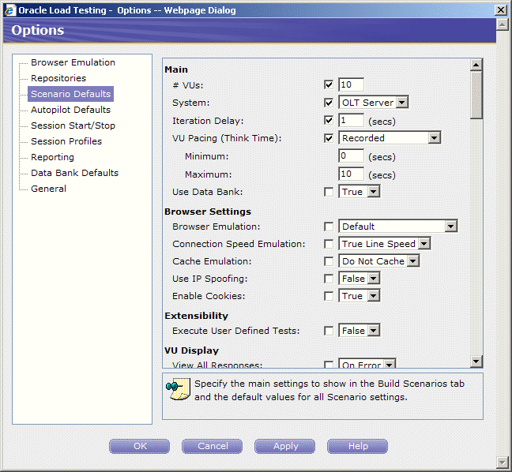Image resolution: width=512 pixels, height=472 pixels.
Task: Uncheck the System checkbox
Action: pos(329,103)
